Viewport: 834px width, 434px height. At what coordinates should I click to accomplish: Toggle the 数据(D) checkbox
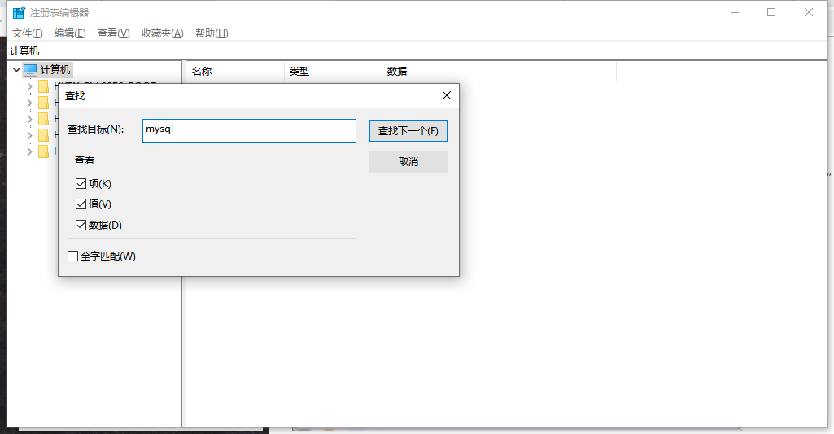point(81,226)
